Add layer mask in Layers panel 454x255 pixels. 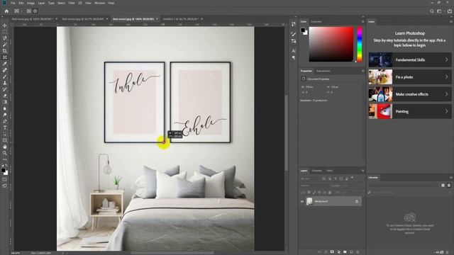[332, 252]
